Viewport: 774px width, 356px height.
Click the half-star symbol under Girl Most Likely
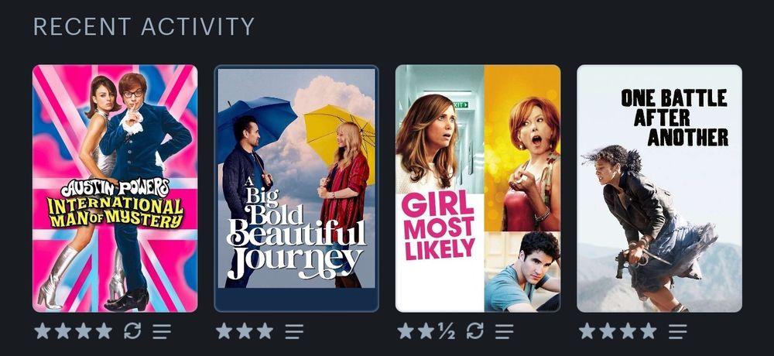[x=447, y=330]
